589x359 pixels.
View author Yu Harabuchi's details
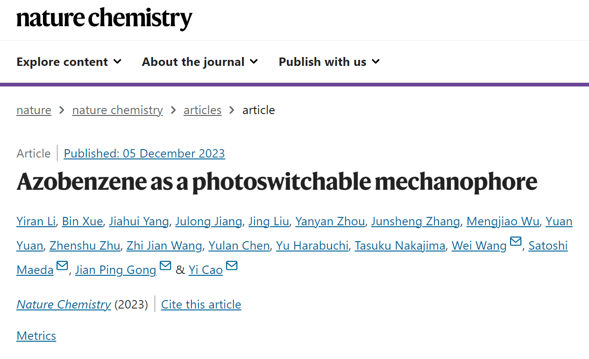pyautogui.click(x=312, y=245)
